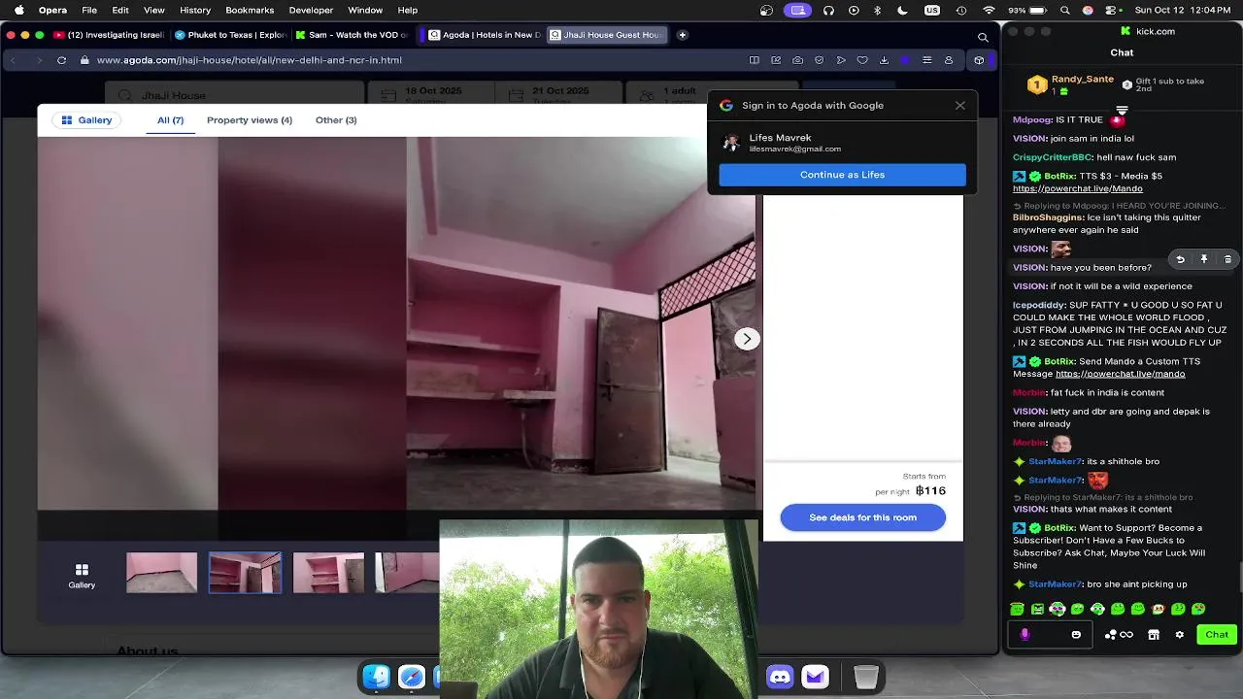Send message with green Chat button
The image size is (1243, 699).
(1217, 635)
